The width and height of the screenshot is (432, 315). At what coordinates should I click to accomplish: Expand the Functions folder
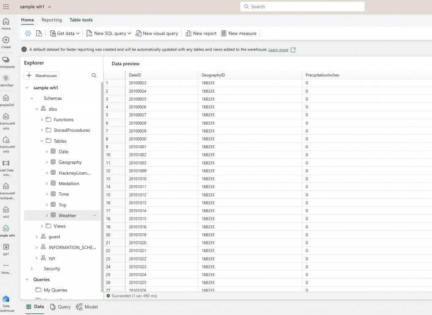coord(42,120)
